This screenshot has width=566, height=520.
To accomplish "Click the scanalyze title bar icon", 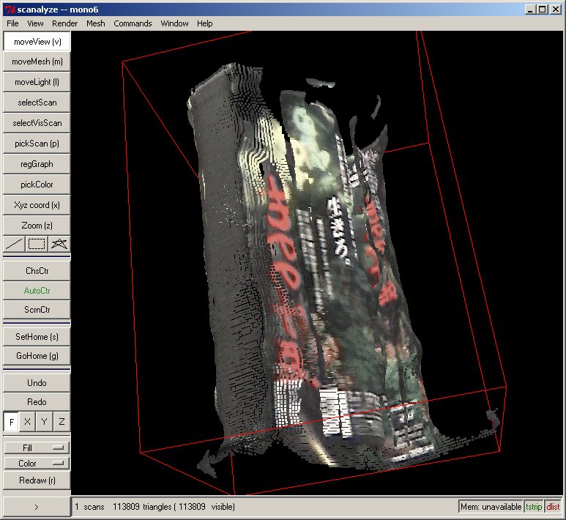I will [8, 10].
